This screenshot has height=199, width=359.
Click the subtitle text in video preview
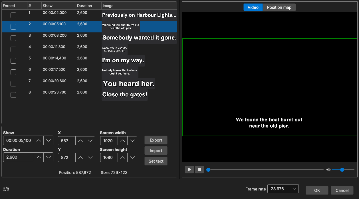coord(269,123)
